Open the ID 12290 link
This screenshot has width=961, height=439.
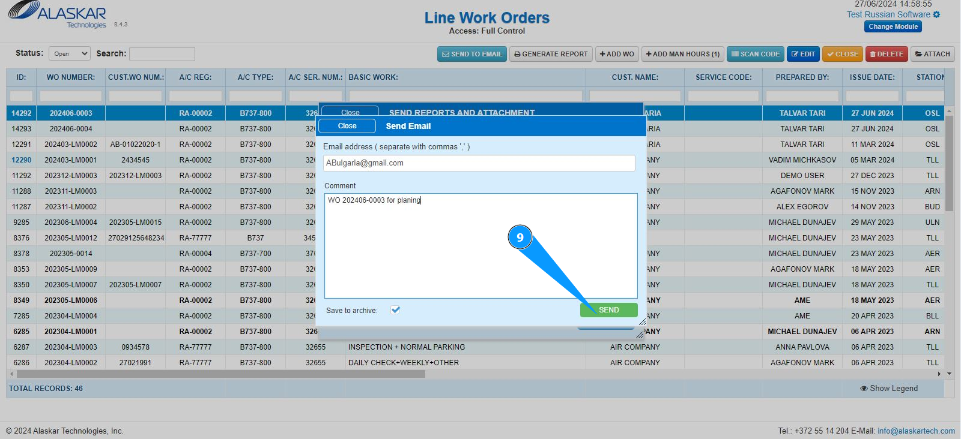pos(21,160)
